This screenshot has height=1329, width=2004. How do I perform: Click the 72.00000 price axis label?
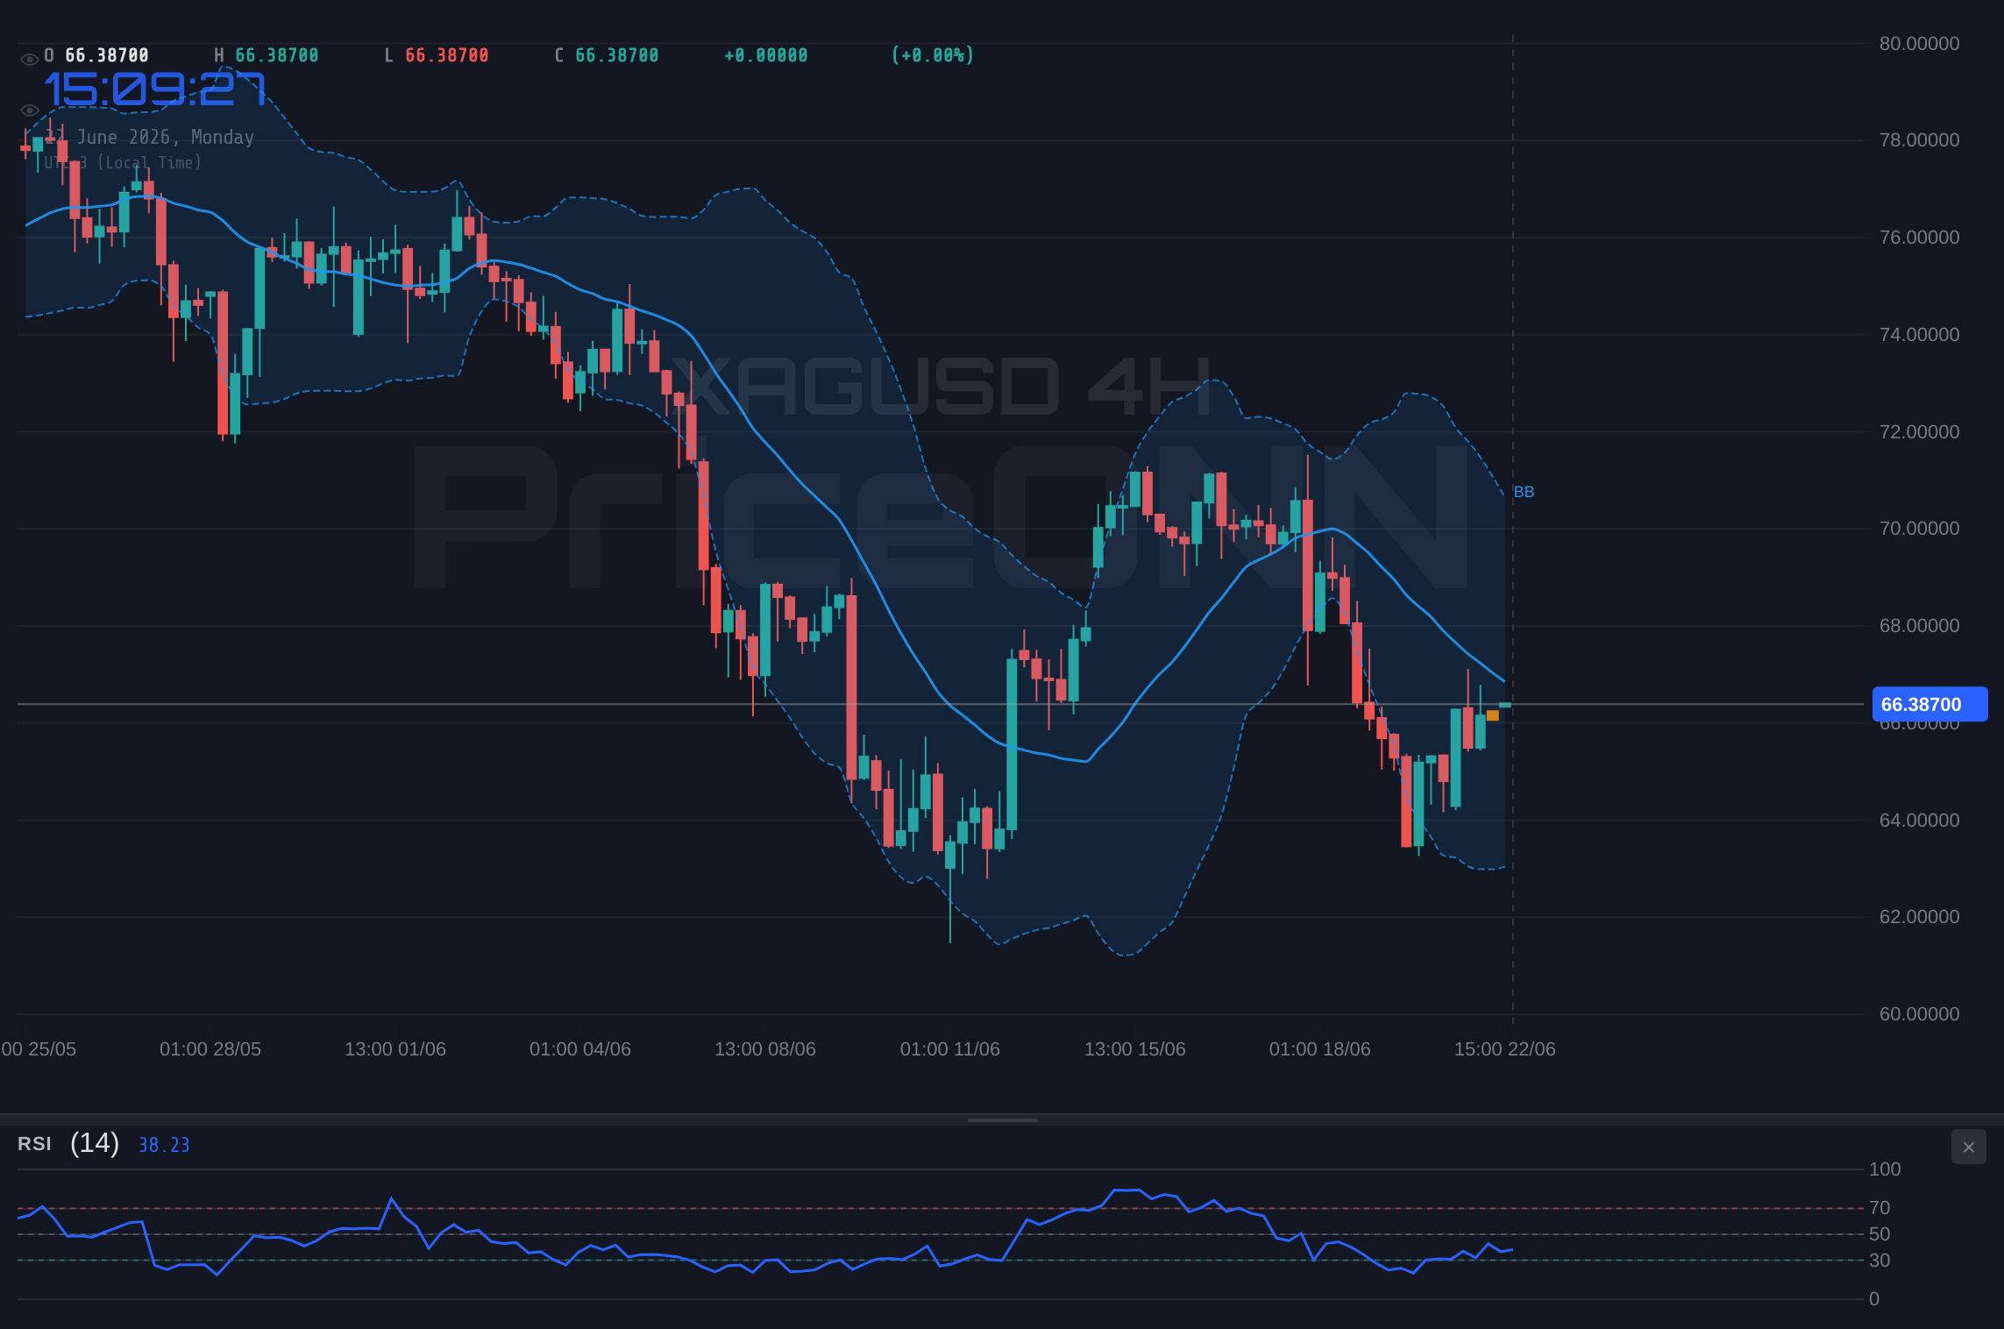tap(1919, 432)
